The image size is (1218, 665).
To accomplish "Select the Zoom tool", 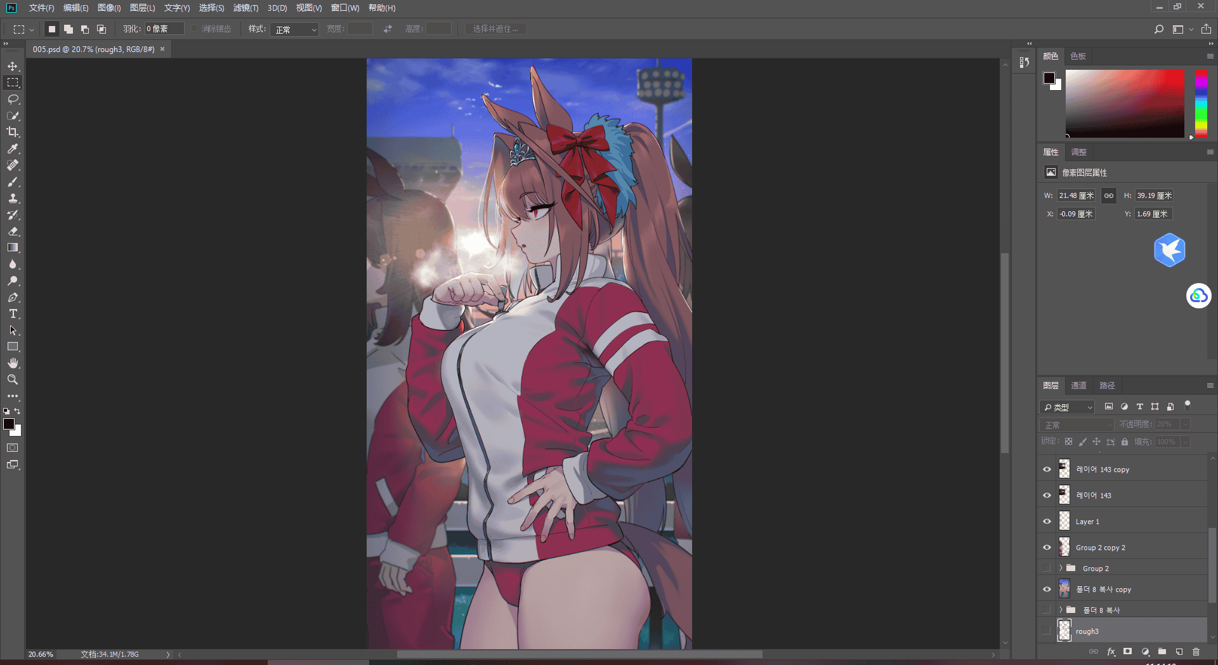I will click(13, 379).
